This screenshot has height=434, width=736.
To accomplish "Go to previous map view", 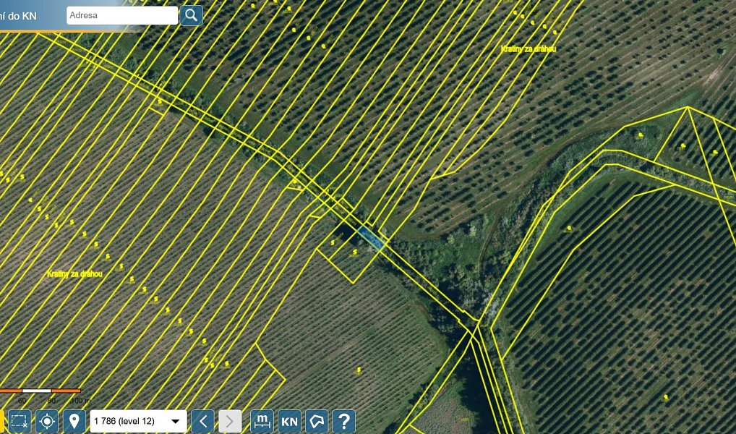I will pyautogui.click(x=202, y=421).
